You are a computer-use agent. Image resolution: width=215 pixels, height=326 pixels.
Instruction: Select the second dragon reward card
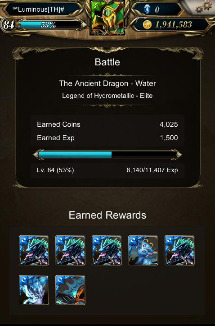pyautogui.click(x=70, y=250)
